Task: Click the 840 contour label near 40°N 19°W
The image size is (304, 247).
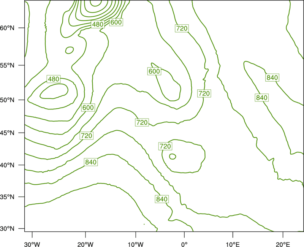Action: tap(91, 162)
